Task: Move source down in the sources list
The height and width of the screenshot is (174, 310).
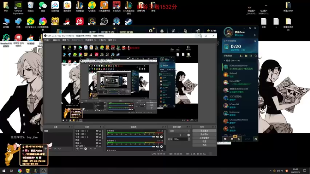Action: coord(95,148)
